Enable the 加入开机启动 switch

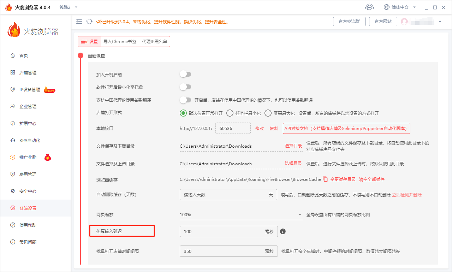(185, 74)
